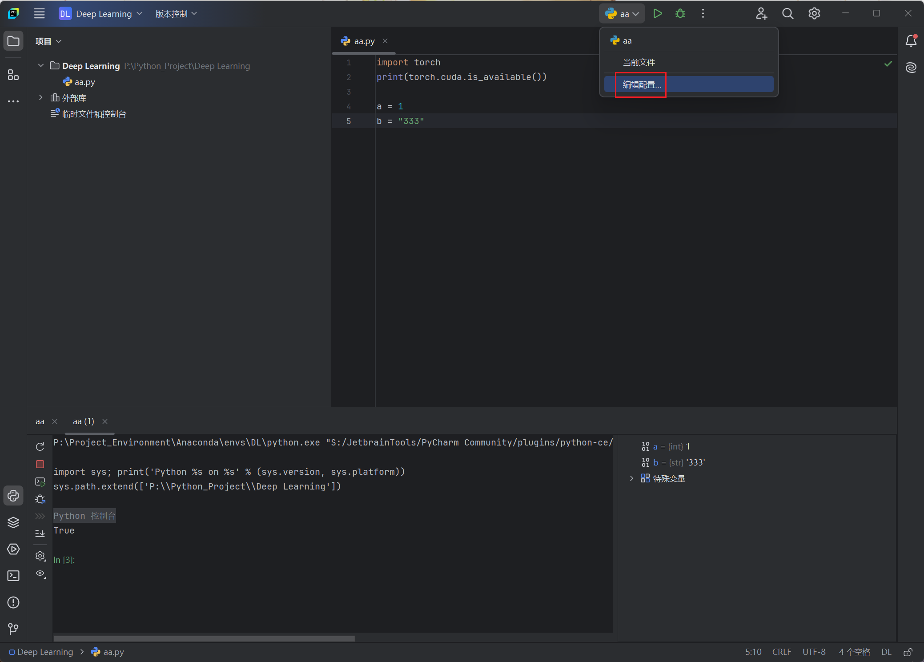Close the aa.py editor tab
Screen dimensions: 924x662
pyautogui.click(x=385, y=41)
